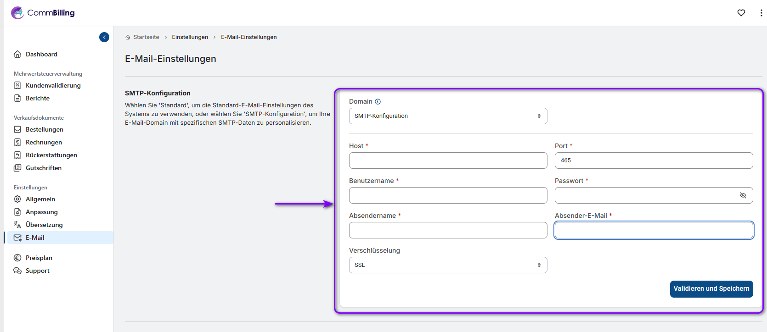Click the Einstellungen breadcrumb link
767x332 pixels.
(x=190, y=37)
